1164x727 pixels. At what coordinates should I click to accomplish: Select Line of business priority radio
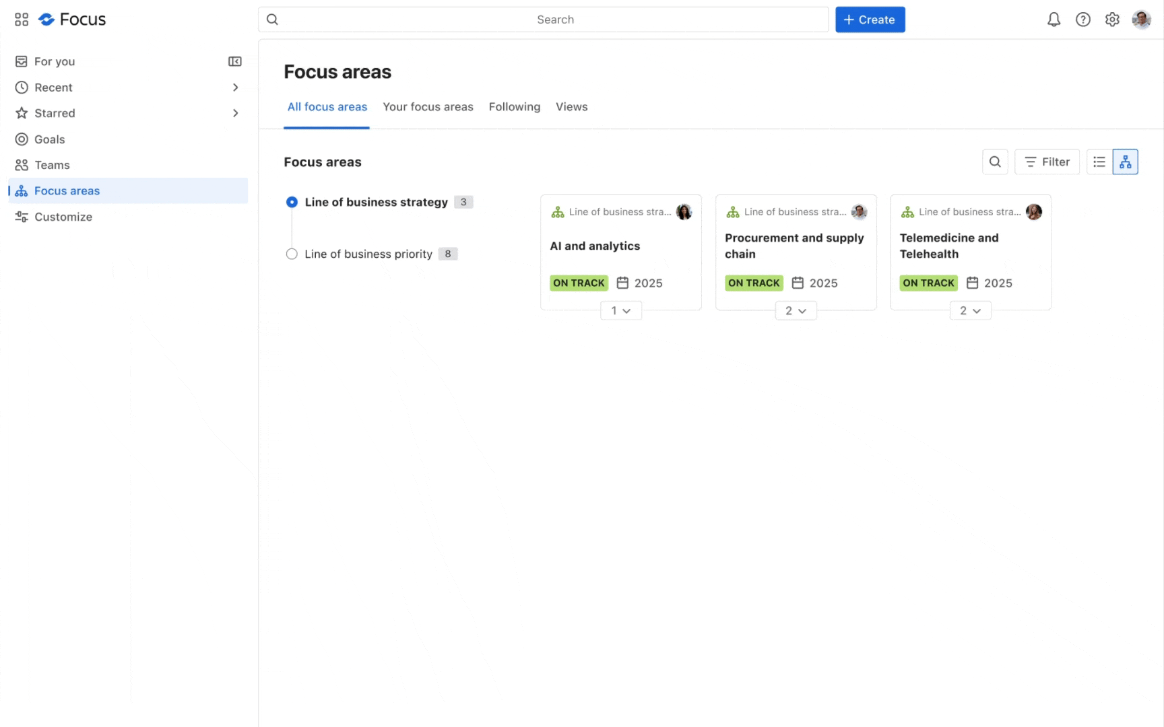[x=292, y=254]
